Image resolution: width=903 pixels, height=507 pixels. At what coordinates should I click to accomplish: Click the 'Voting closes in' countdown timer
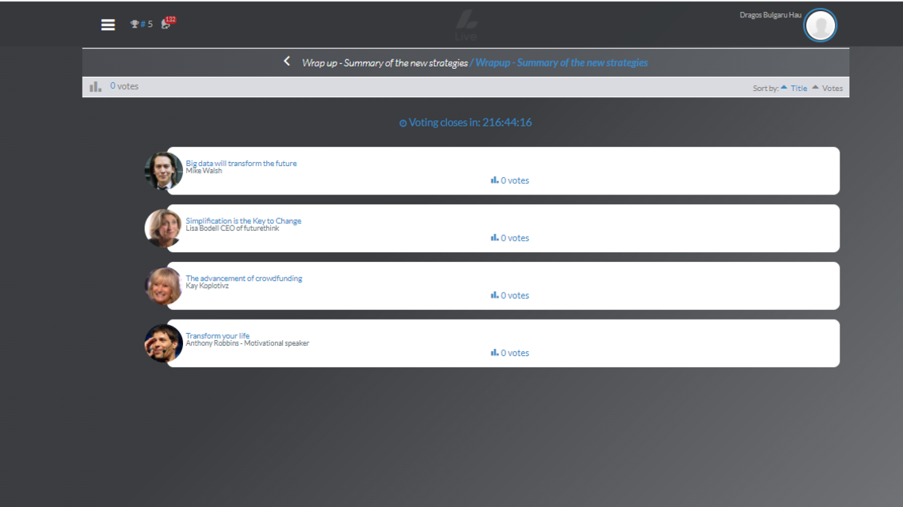pyautogui.click(x=466, y=123)
